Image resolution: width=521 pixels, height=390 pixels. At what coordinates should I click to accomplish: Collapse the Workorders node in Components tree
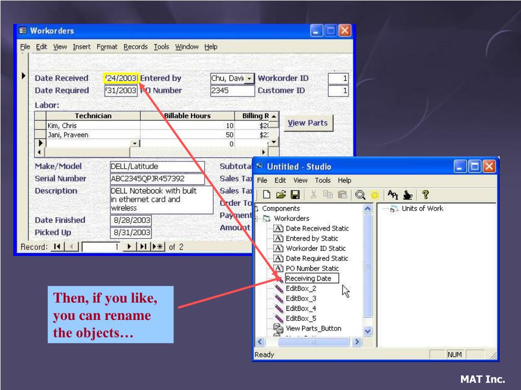pyautogui.click(x=256, y=218)
